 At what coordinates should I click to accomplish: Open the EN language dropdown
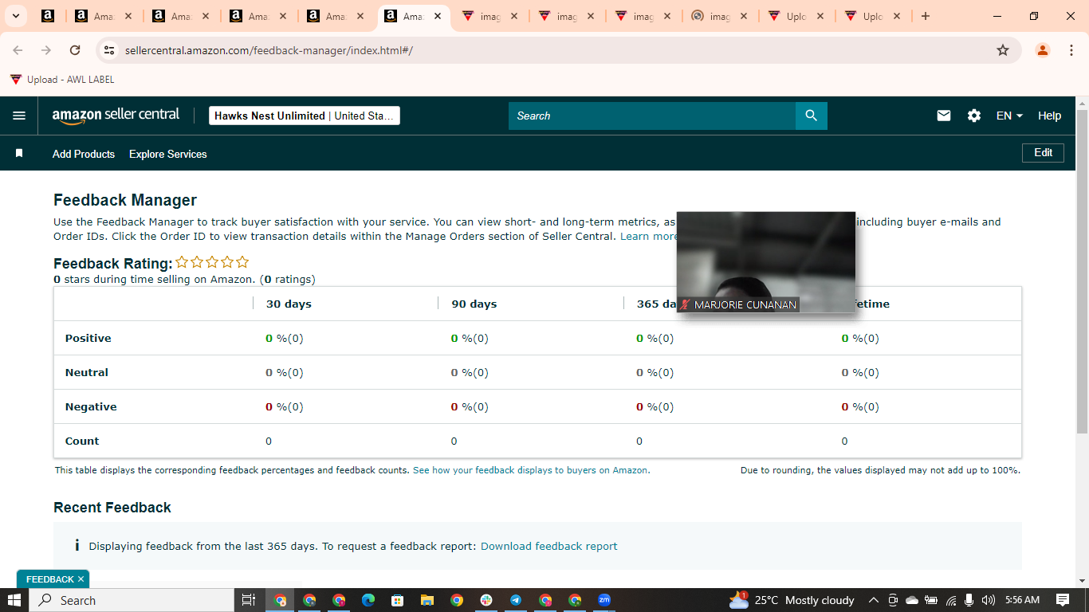click(x=1009, y=116)
